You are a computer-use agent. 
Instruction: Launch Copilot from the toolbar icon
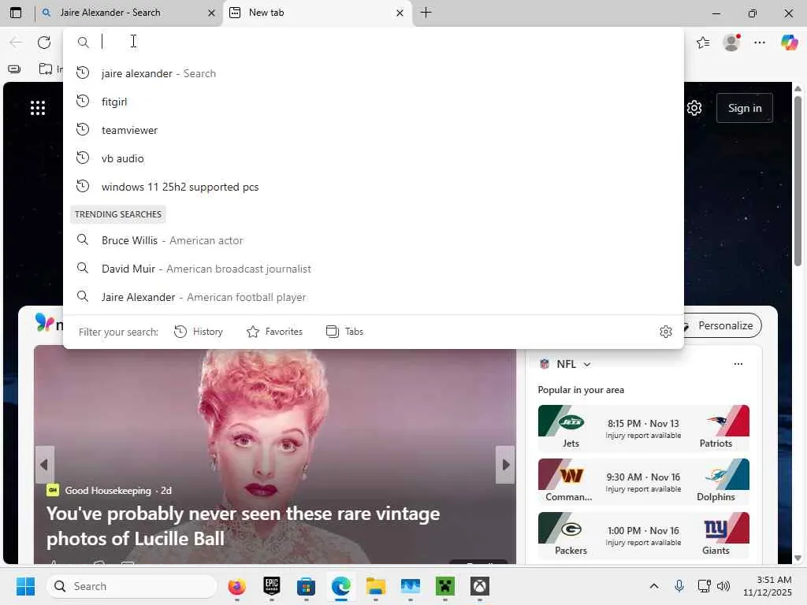click(789, 43)
